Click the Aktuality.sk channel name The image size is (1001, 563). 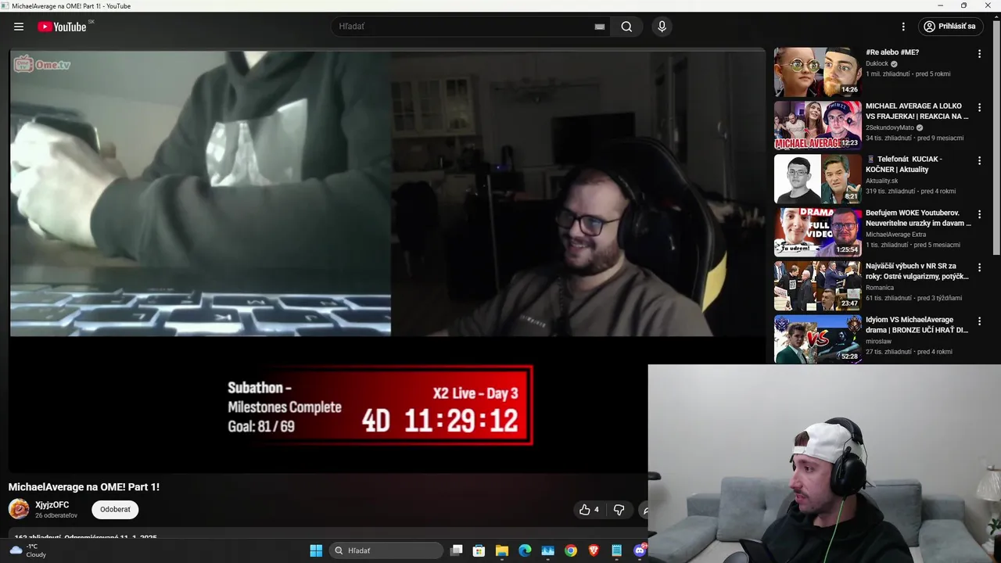pyautogui.click(x=881, y=181)
